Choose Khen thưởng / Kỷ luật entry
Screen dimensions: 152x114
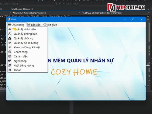pos(28,47)
